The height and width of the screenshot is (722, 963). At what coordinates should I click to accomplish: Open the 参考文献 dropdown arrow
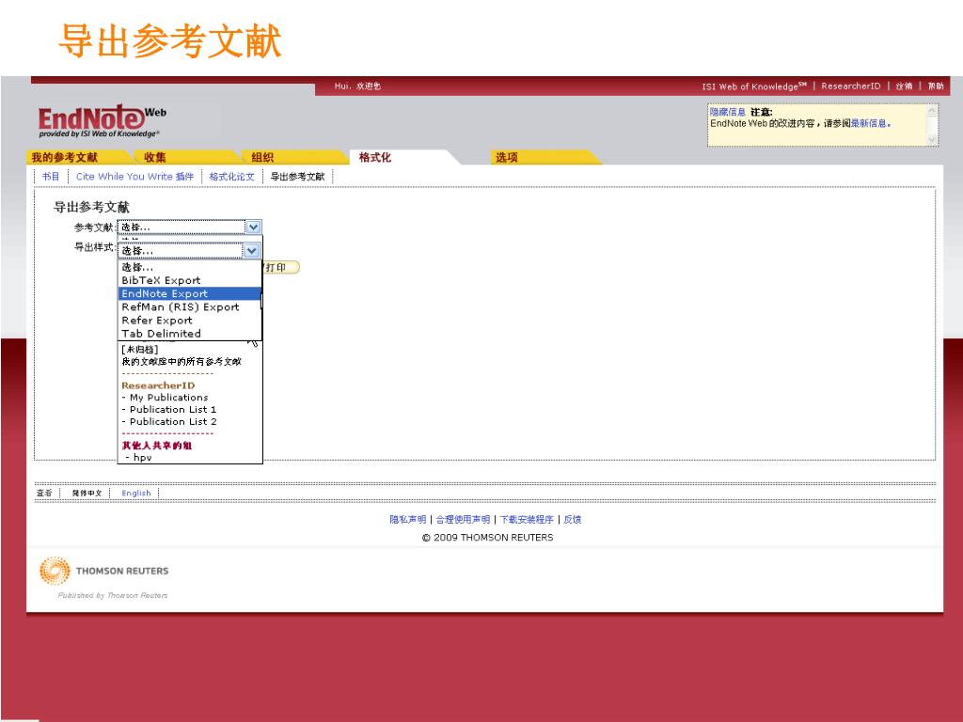pyautogui.click(x=254, y=228)
